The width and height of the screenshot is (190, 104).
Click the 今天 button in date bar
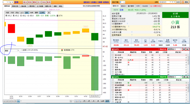tap(178, 2)
